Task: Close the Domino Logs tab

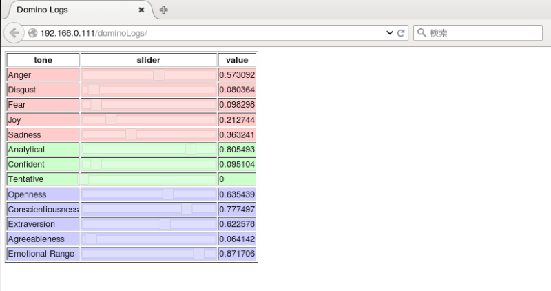Action: 141,10
